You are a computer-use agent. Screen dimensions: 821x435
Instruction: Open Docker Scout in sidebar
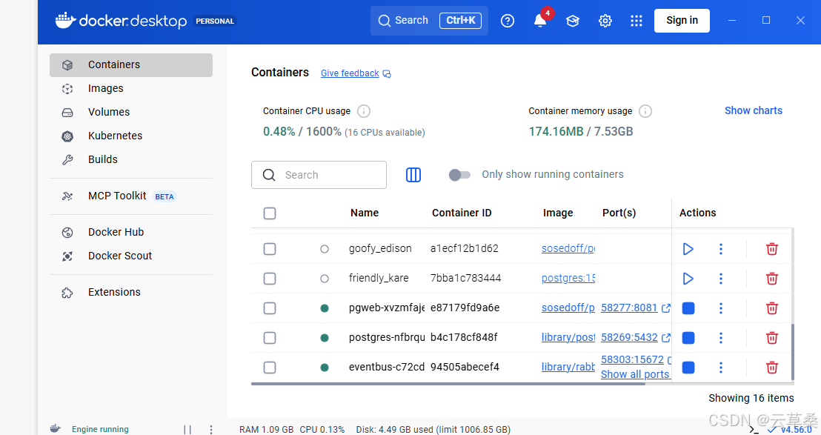pyautogui.click(x=131, y=256)
